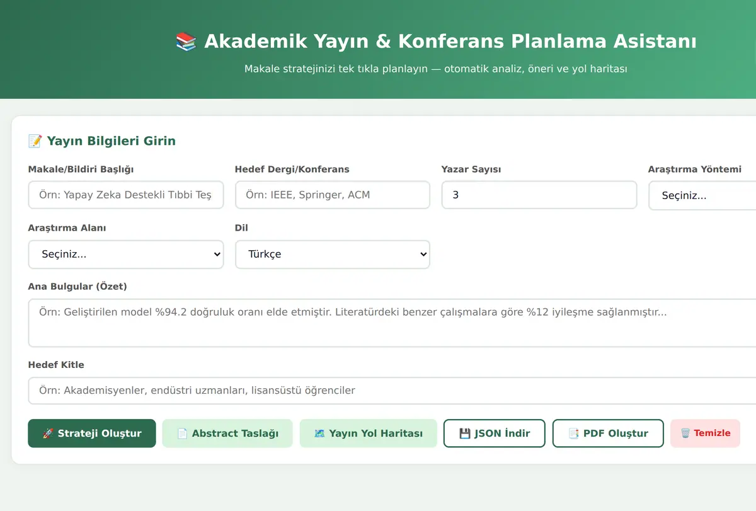Click the memo icon beside Yayın Bilgileri Girin
756x511 pixels.
pyautogui.click(x=35, y=141)
